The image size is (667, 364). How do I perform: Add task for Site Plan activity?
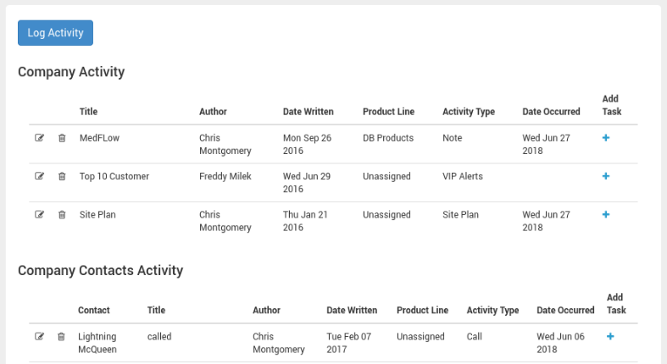click(606, 214)
